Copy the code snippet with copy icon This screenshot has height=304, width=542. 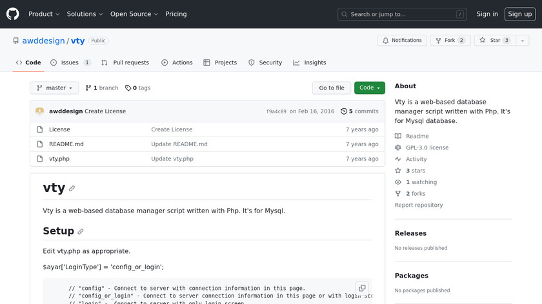click(362, 288)
